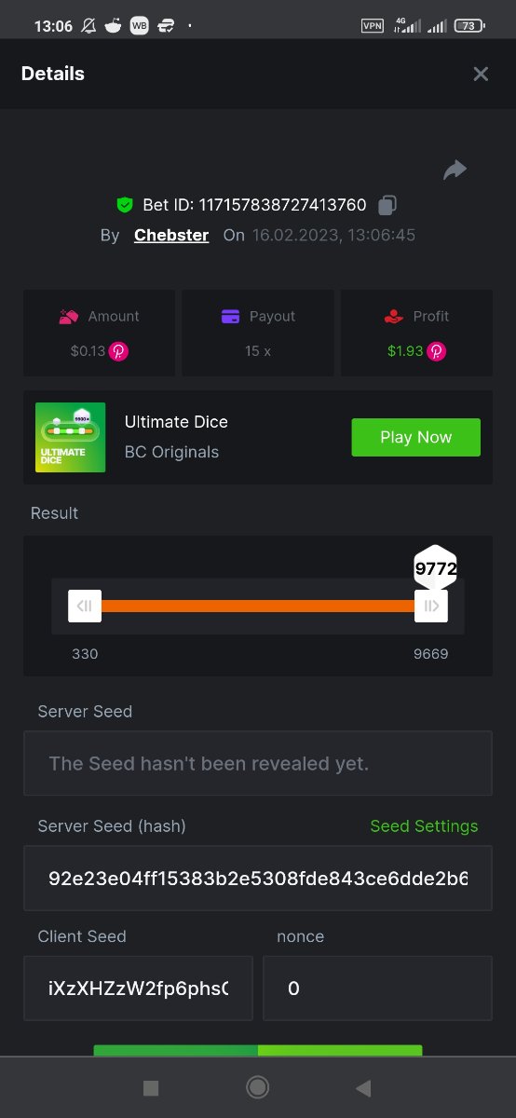Viewport: 516px width, 1118px height.
Task: Tap the 9772 result hexagon marker
Action: [435, 567]
